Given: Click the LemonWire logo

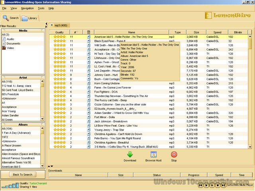Looking at the screenshot, I should click(x=228, y=15).
